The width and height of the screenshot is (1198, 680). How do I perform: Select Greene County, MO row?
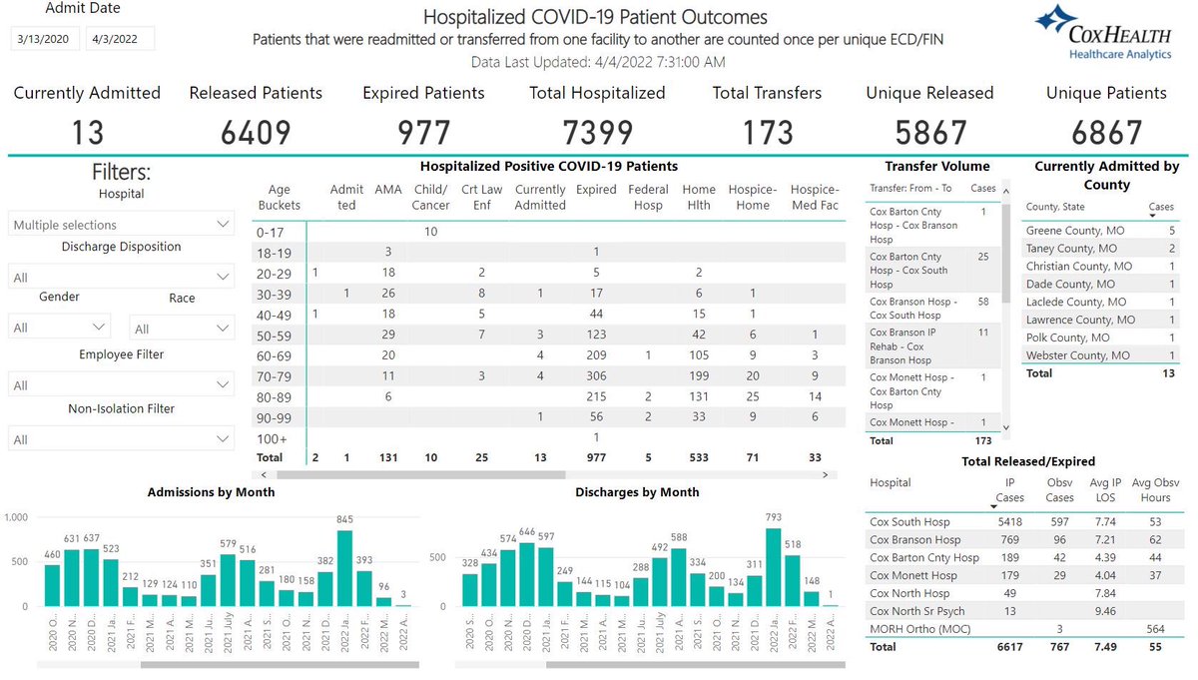pyautogui.click(x=1102, y=230)
